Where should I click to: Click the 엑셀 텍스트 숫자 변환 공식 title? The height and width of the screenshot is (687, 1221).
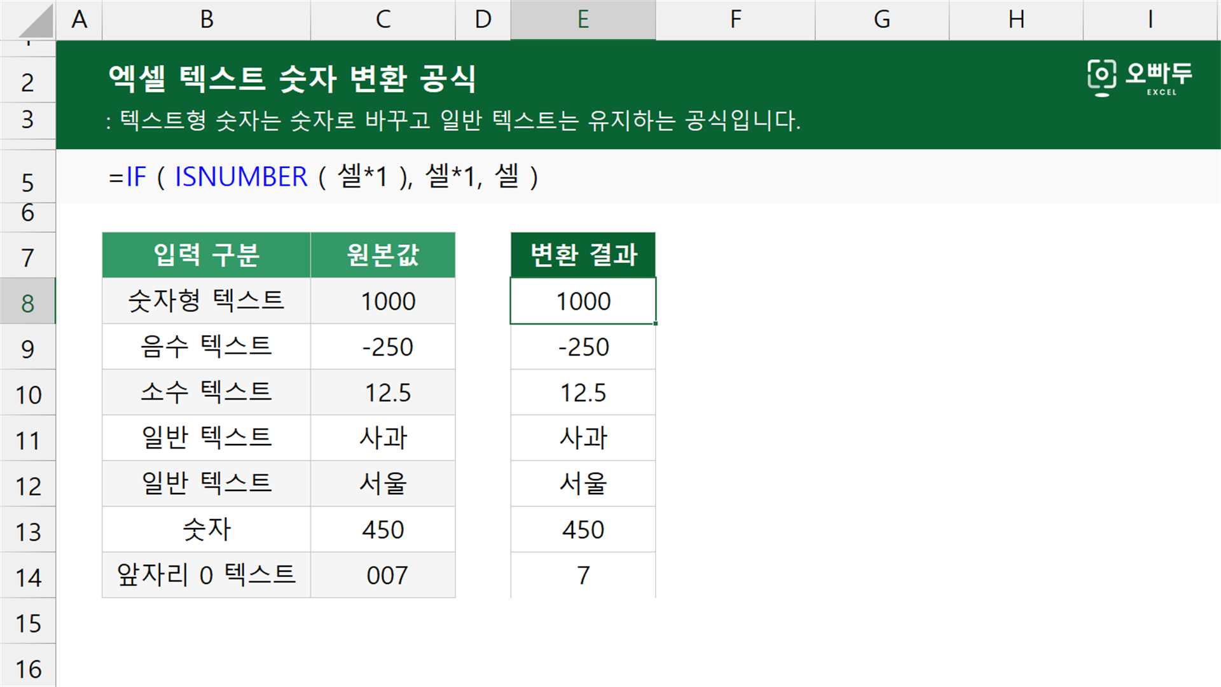pos(292,79)
